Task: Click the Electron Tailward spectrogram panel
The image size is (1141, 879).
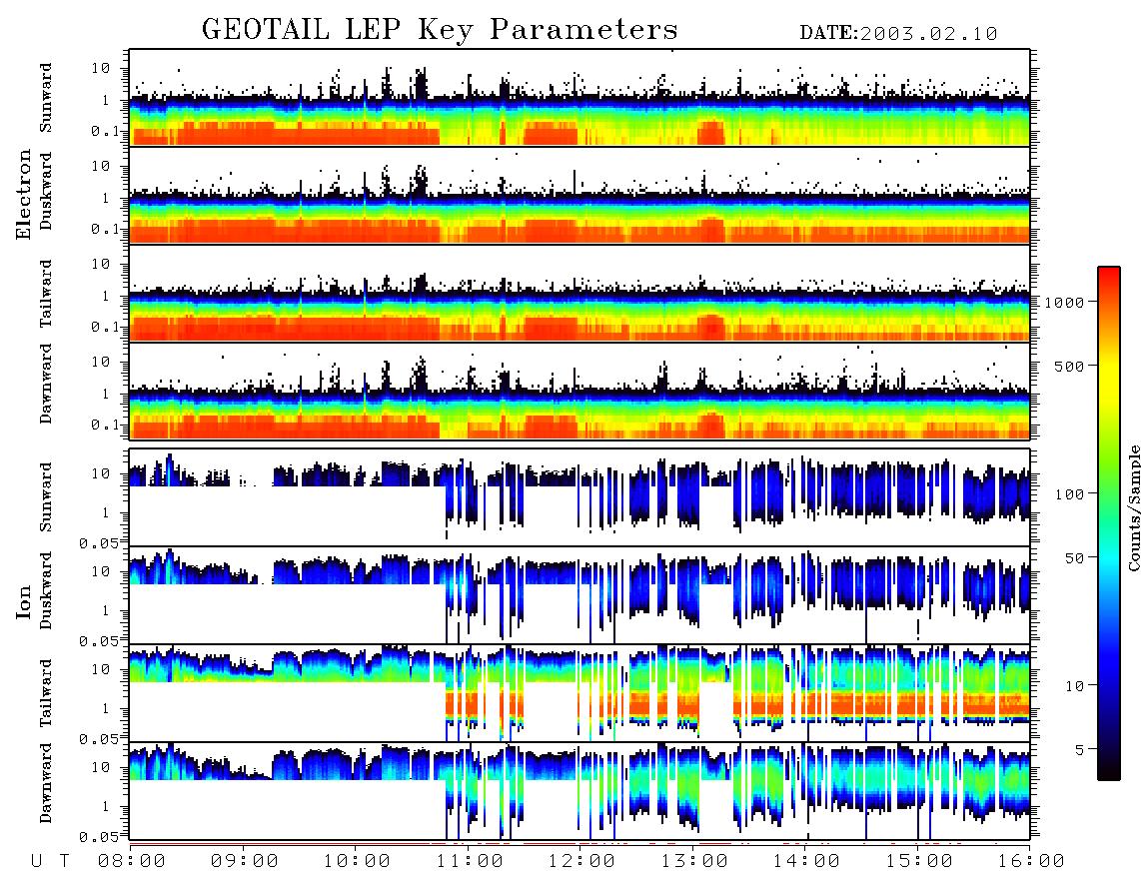Action: click(x=579, y=294)
